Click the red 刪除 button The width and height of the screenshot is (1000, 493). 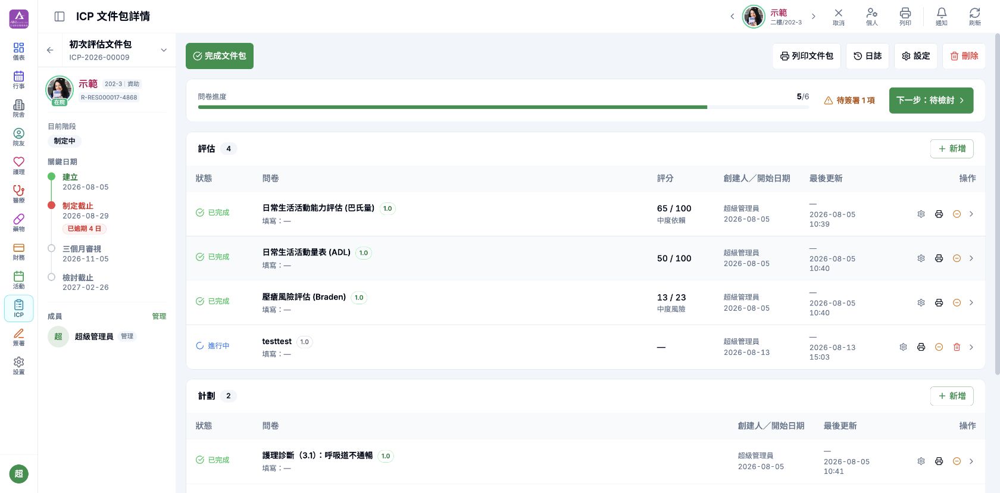(964, 56)
